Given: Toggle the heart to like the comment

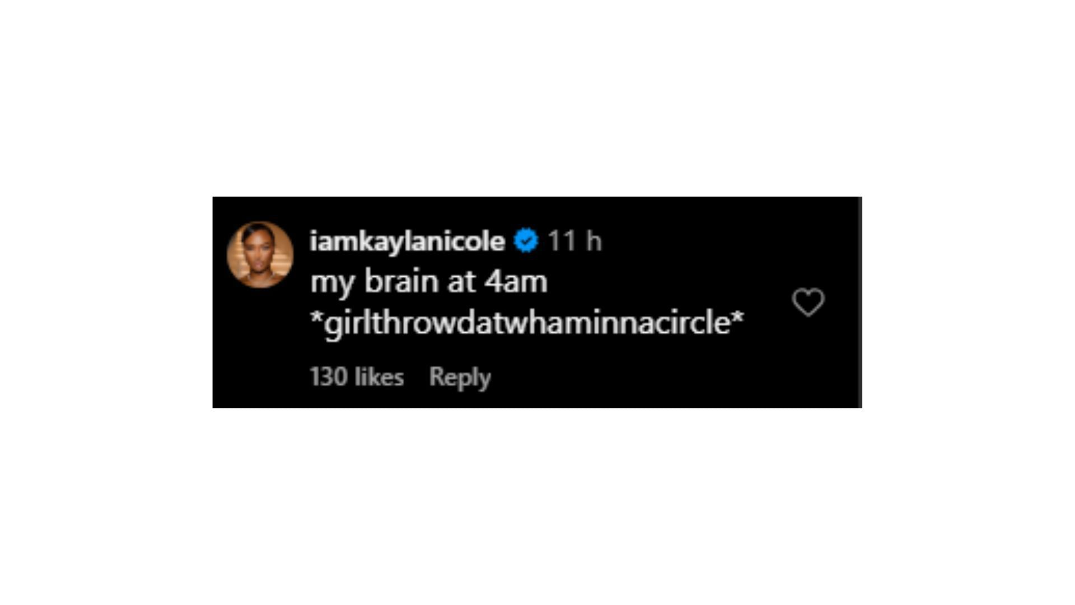Looking at the screenshot, I should (x=808, y=302).
